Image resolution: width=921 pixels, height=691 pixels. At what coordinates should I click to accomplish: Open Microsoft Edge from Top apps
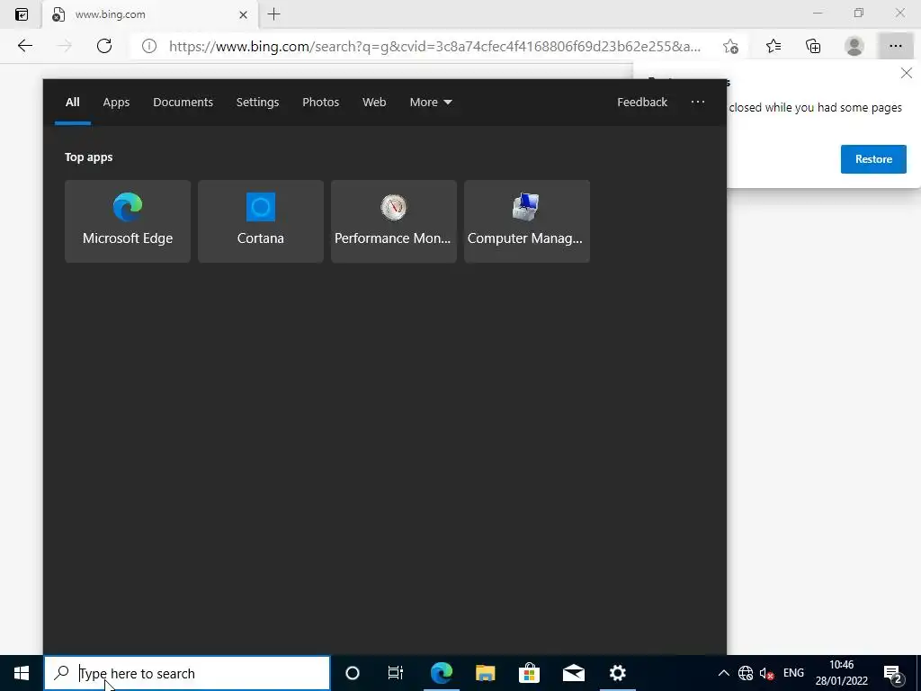[128, 221]
